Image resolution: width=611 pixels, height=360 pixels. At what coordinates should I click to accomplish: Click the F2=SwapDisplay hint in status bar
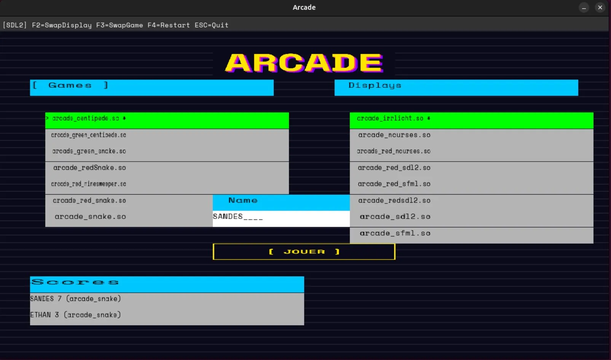click(62, 25)
